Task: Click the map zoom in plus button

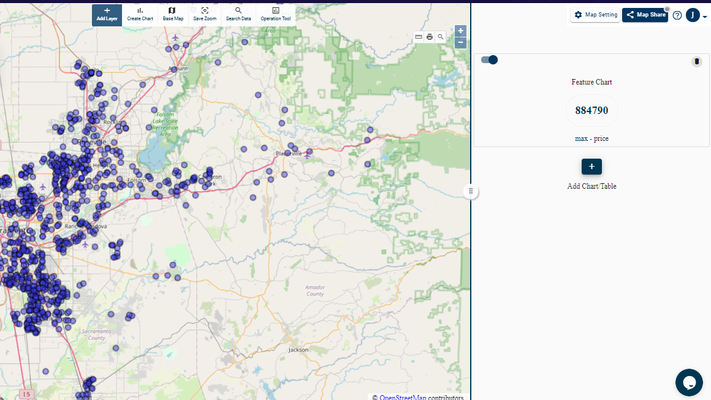Action: (x=460, y=31)
